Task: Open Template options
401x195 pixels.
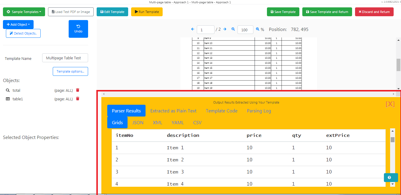Action: click(70, 71)
